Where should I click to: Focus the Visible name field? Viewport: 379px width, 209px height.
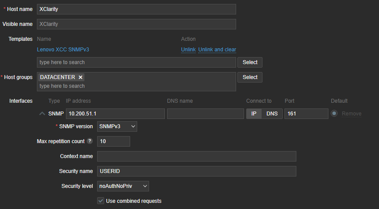point(136,24)
